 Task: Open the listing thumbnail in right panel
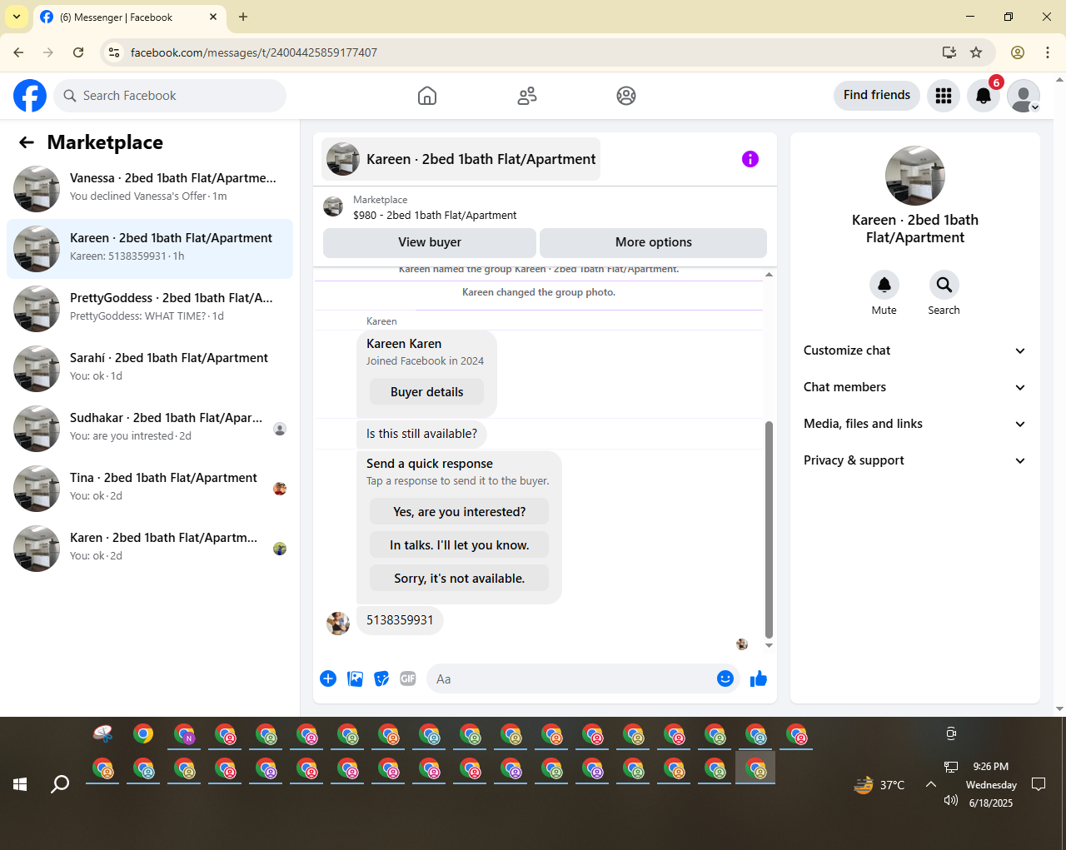pyautogui.click(x=915, y=176)
